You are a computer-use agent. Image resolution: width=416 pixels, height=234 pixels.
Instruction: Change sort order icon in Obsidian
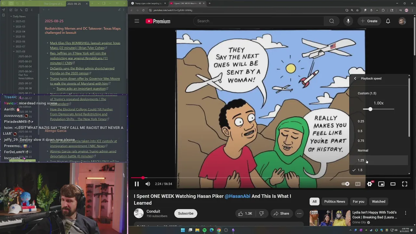point(21,10)
